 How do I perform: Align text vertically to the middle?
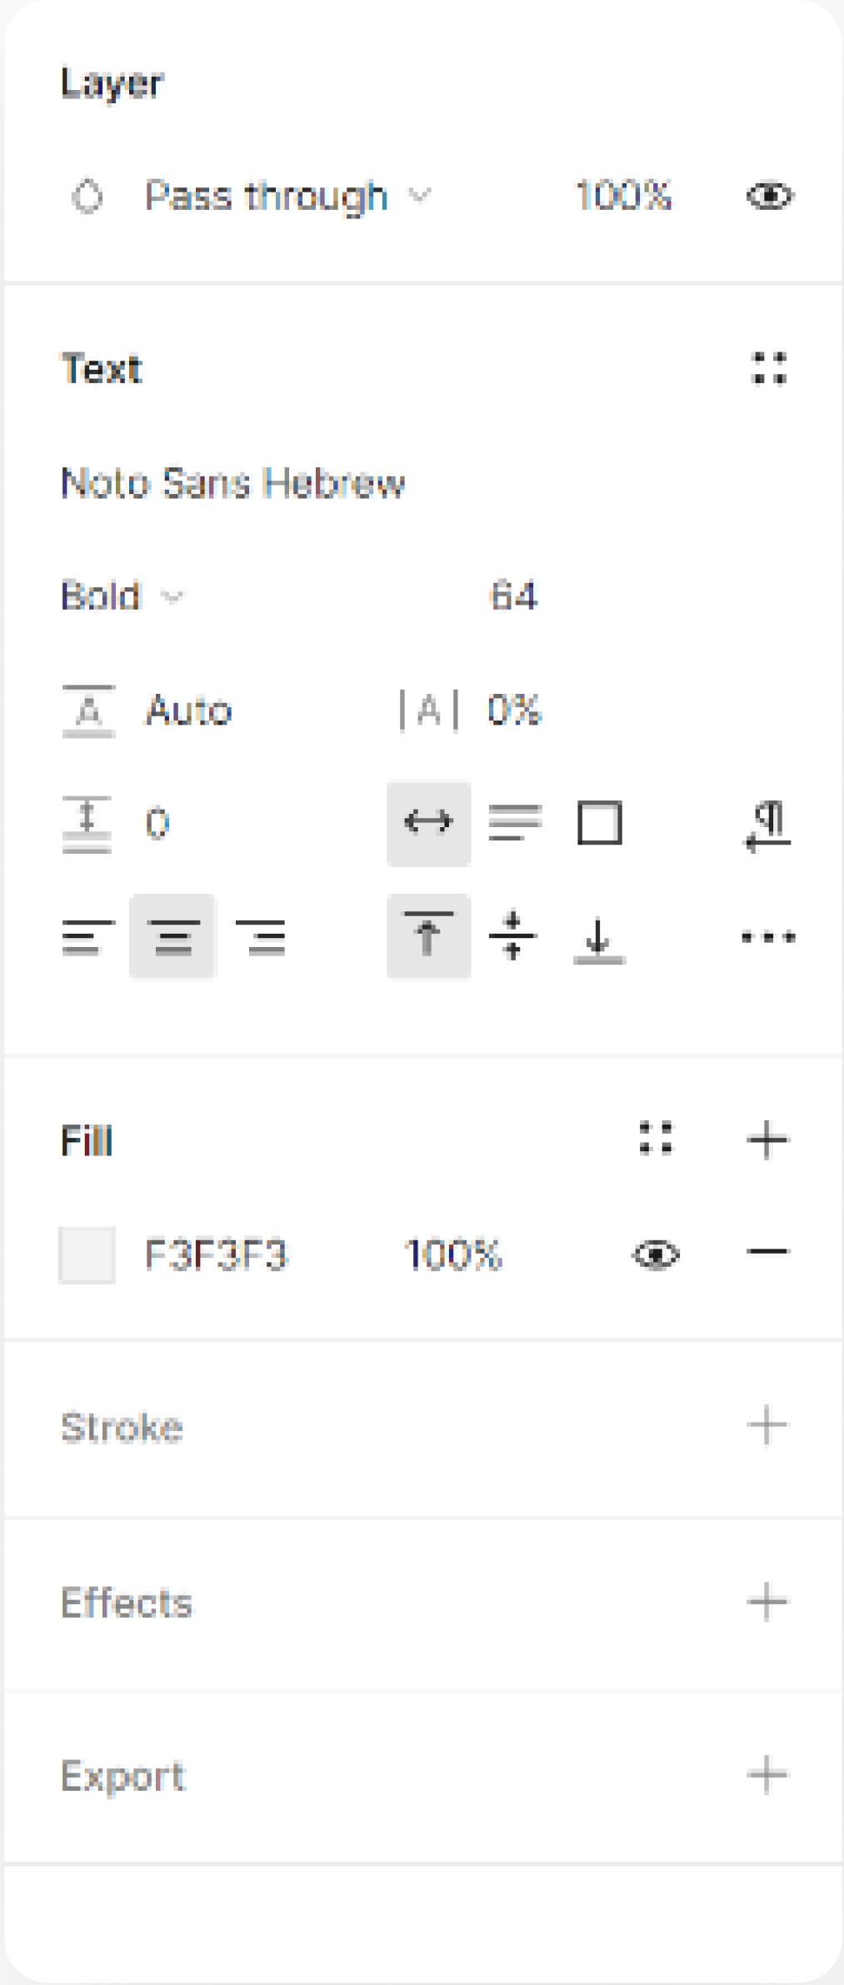pyautogui.click(x=512, y=936)
